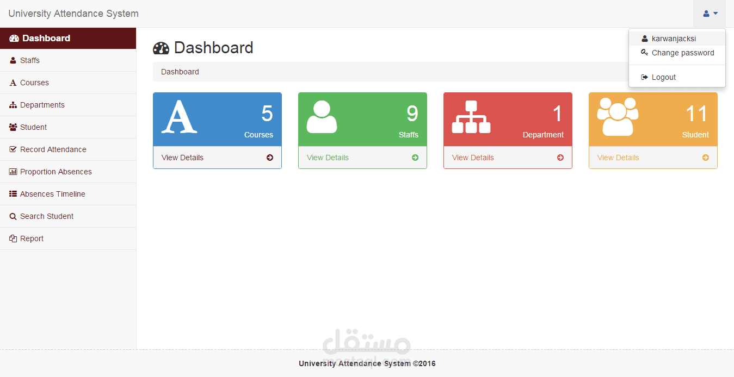Screen dimensions: 734x377
Task: Click the red arrow icon on Department card
Action: pos(560,158)
